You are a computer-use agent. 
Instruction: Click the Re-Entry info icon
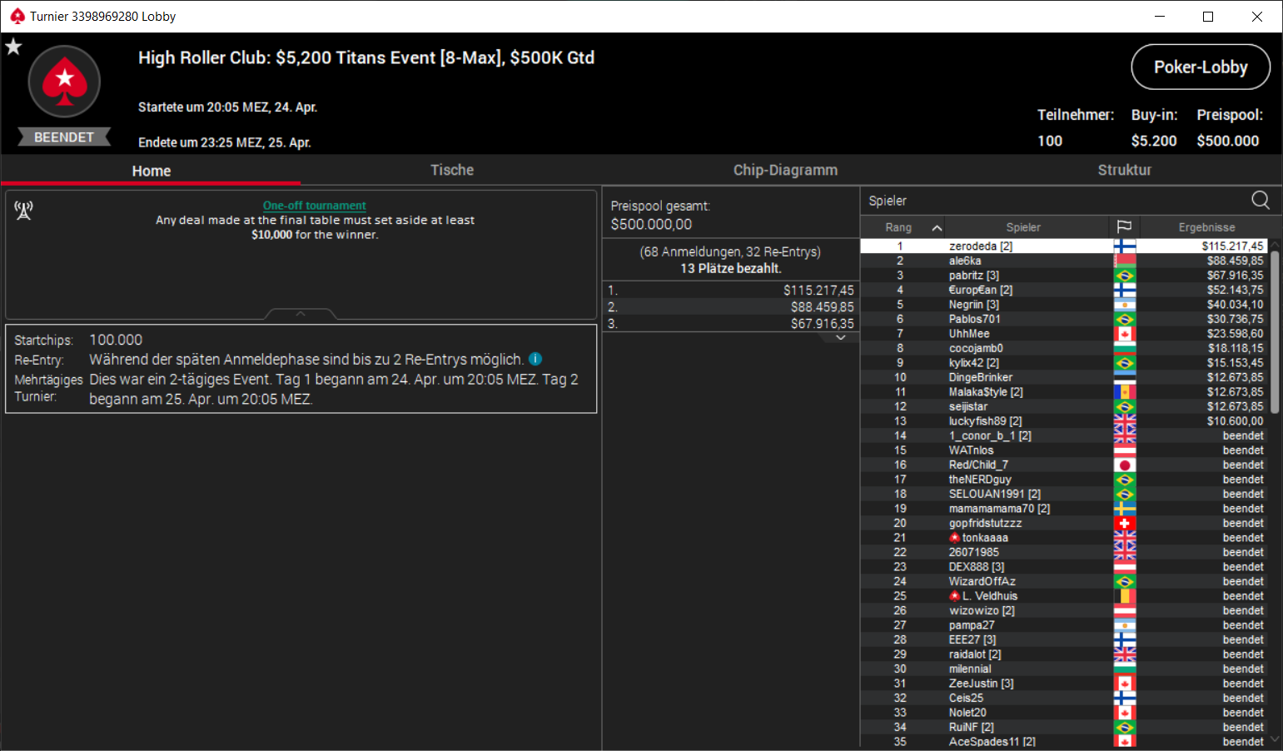pos(535,359)
